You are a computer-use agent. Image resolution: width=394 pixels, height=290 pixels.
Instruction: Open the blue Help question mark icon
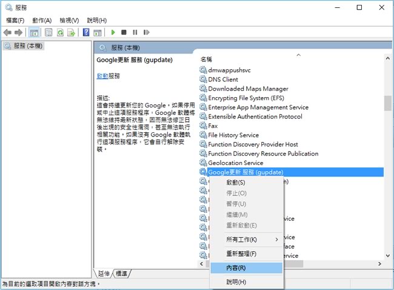pyautogui.click(x=86, y=32)
